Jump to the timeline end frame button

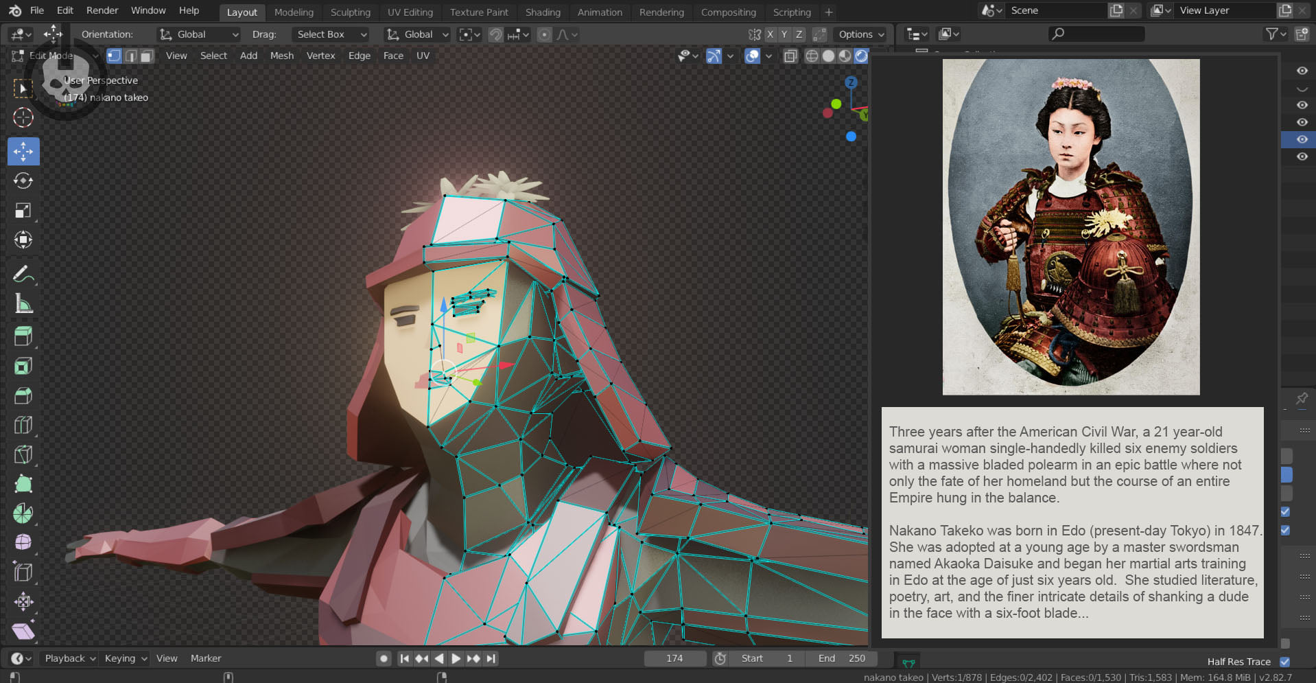491,658
